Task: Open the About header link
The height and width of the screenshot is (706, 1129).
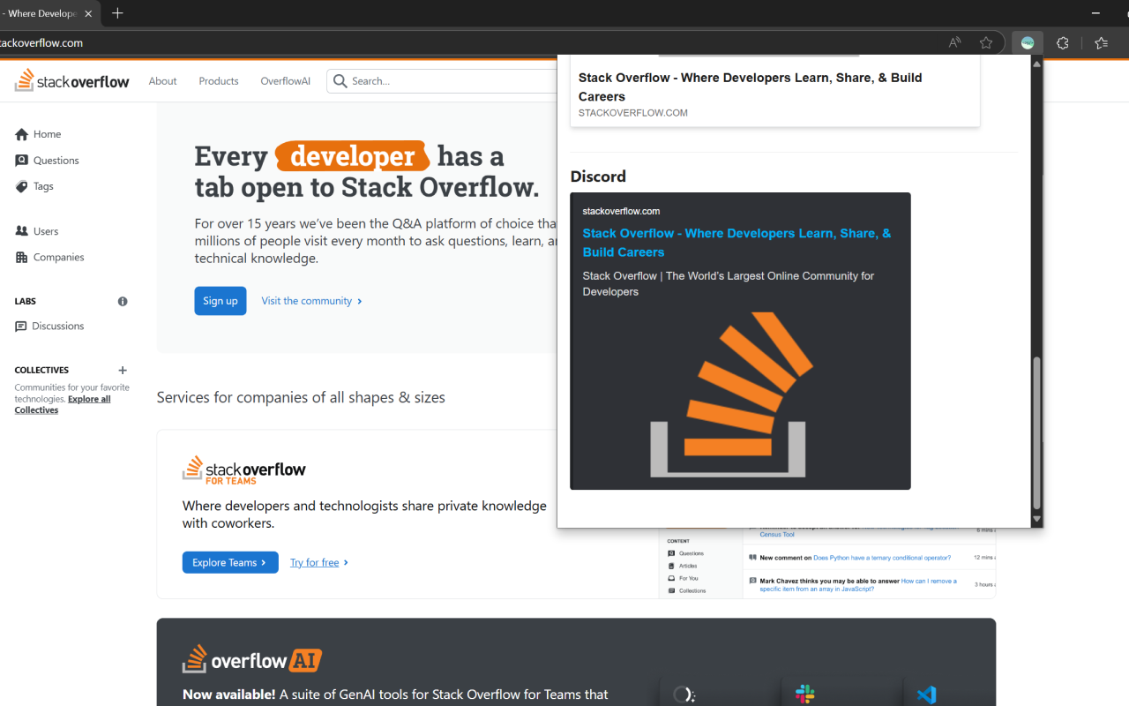Action: tap(162, 81)
